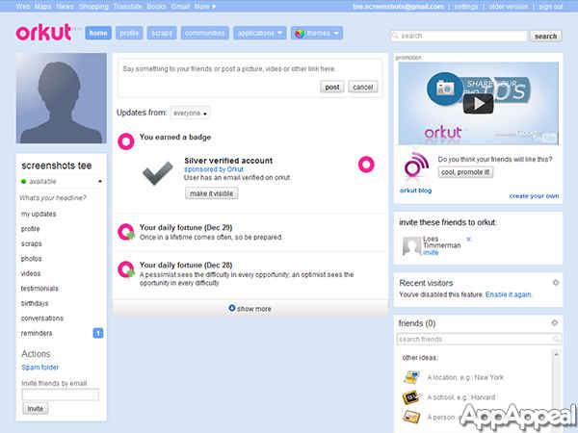Open Recent visitors settings gear

[555, 283]
